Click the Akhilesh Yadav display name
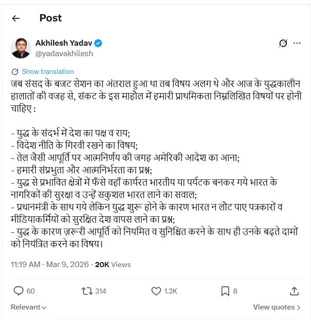311x320 pixels. click(64, 43)
